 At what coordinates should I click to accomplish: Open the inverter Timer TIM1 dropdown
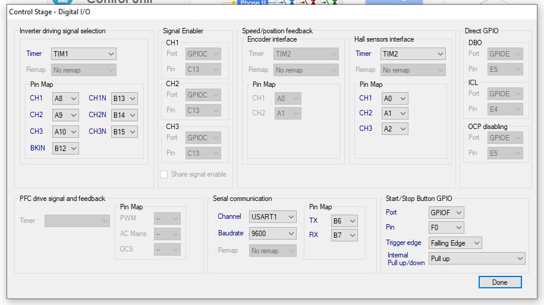pyautogui.click(x=84, y=54)
